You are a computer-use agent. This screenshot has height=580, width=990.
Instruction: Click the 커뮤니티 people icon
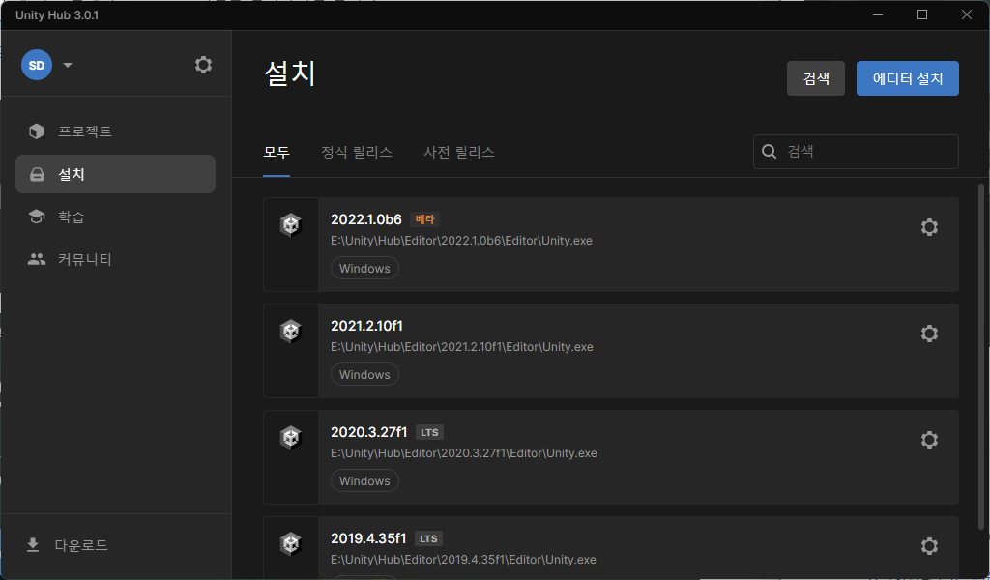pyautogui.click(x=37, y=259)
